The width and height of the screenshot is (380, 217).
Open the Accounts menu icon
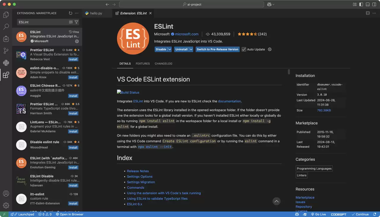tap(6, 194)
